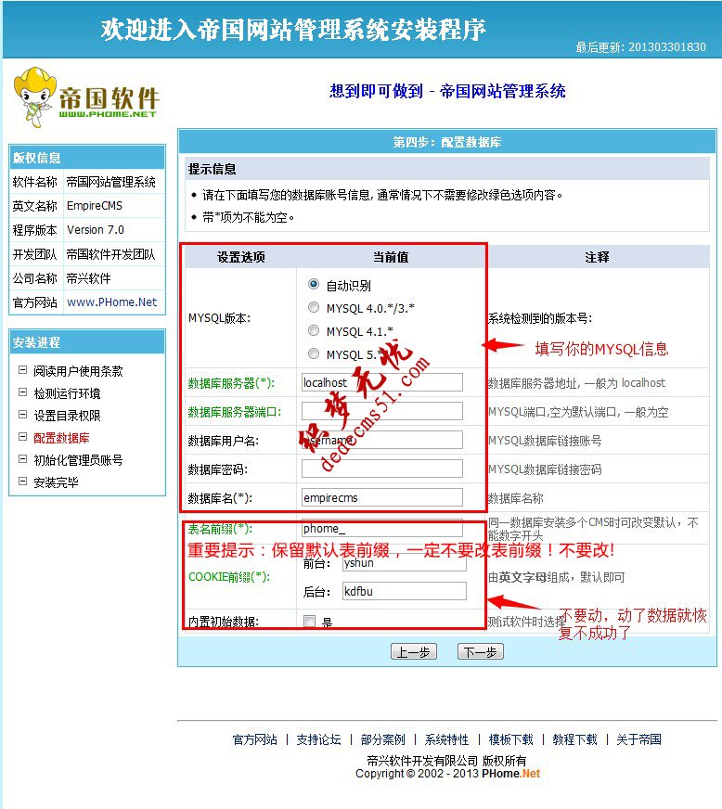Click the 当前值 column header
The height and width of the screenshot is (809, 722).
pos(391,256)
